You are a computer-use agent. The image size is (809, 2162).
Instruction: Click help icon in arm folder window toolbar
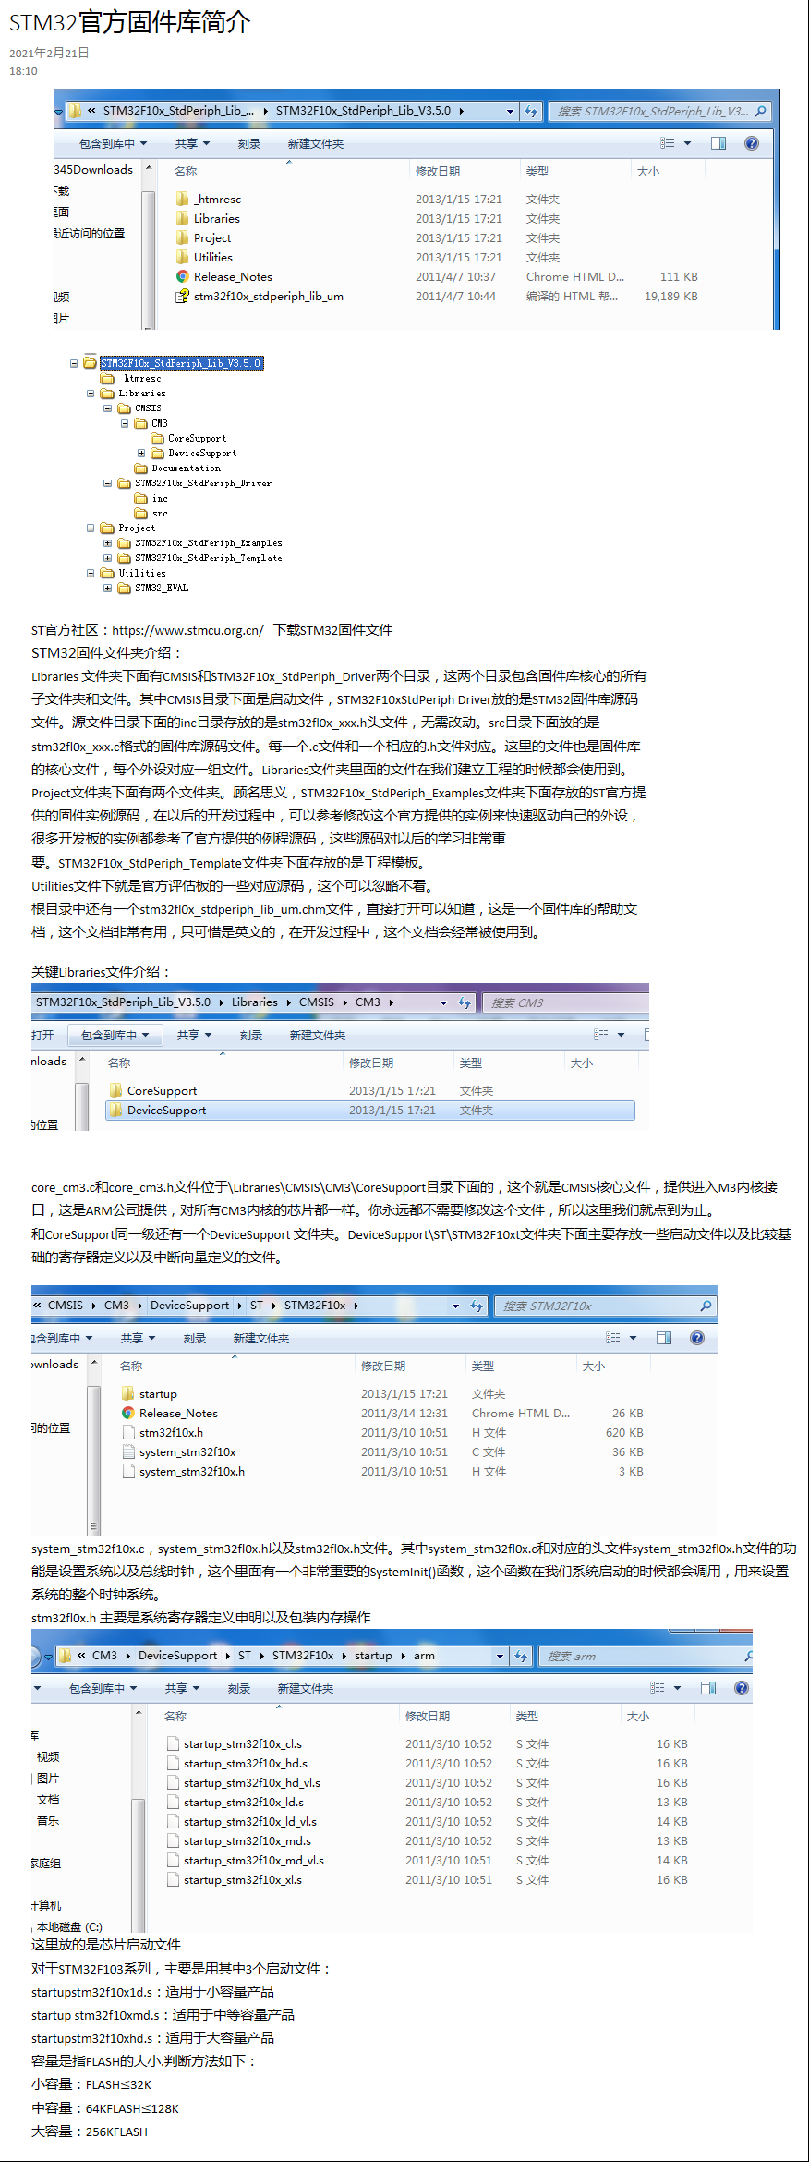click(742, 1688)
